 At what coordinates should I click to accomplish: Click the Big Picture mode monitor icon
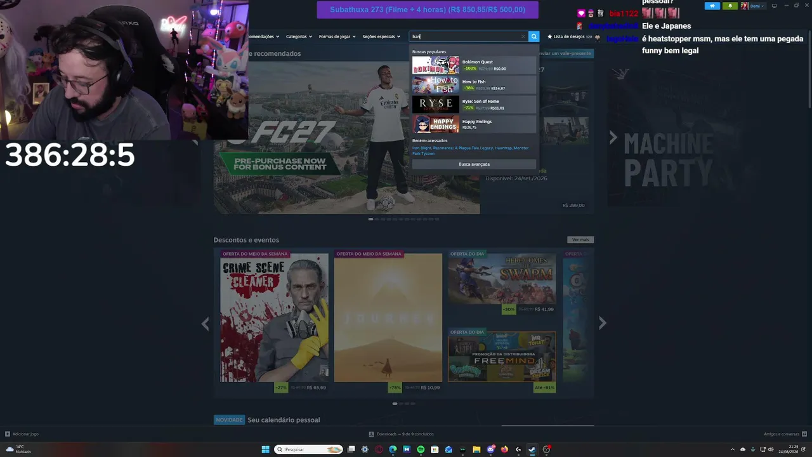pyautogui.click(x=774, y=6)
